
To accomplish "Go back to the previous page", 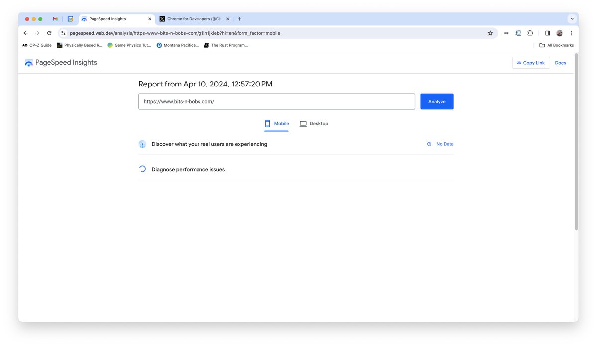I will 26,33.
